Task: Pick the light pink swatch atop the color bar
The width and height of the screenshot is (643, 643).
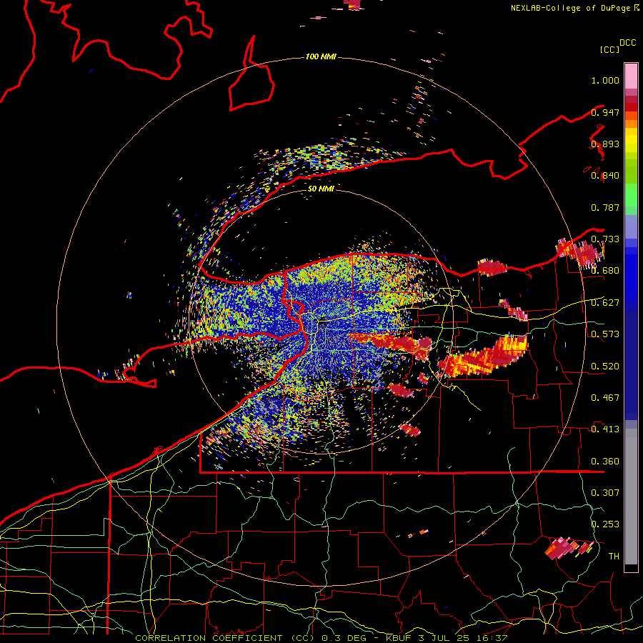Action: [x=631, y=76]
